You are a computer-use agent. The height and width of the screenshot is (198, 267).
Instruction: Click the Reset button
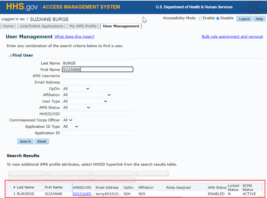42,141
